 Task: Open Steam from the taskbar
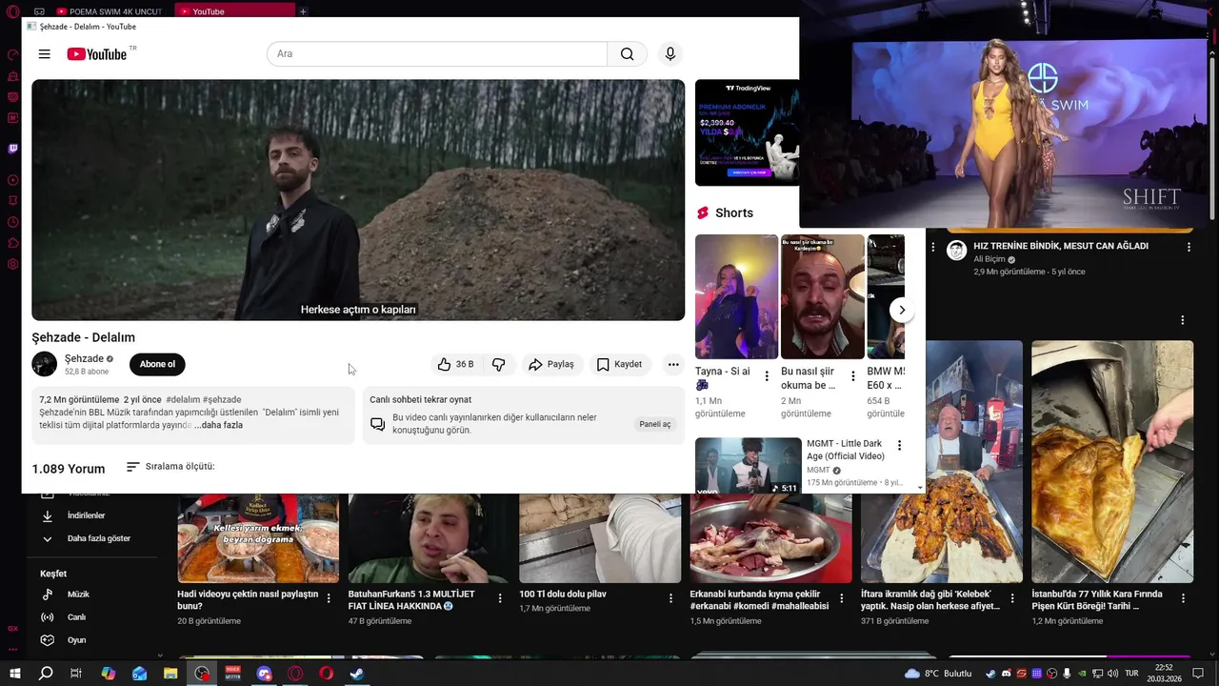356,674
